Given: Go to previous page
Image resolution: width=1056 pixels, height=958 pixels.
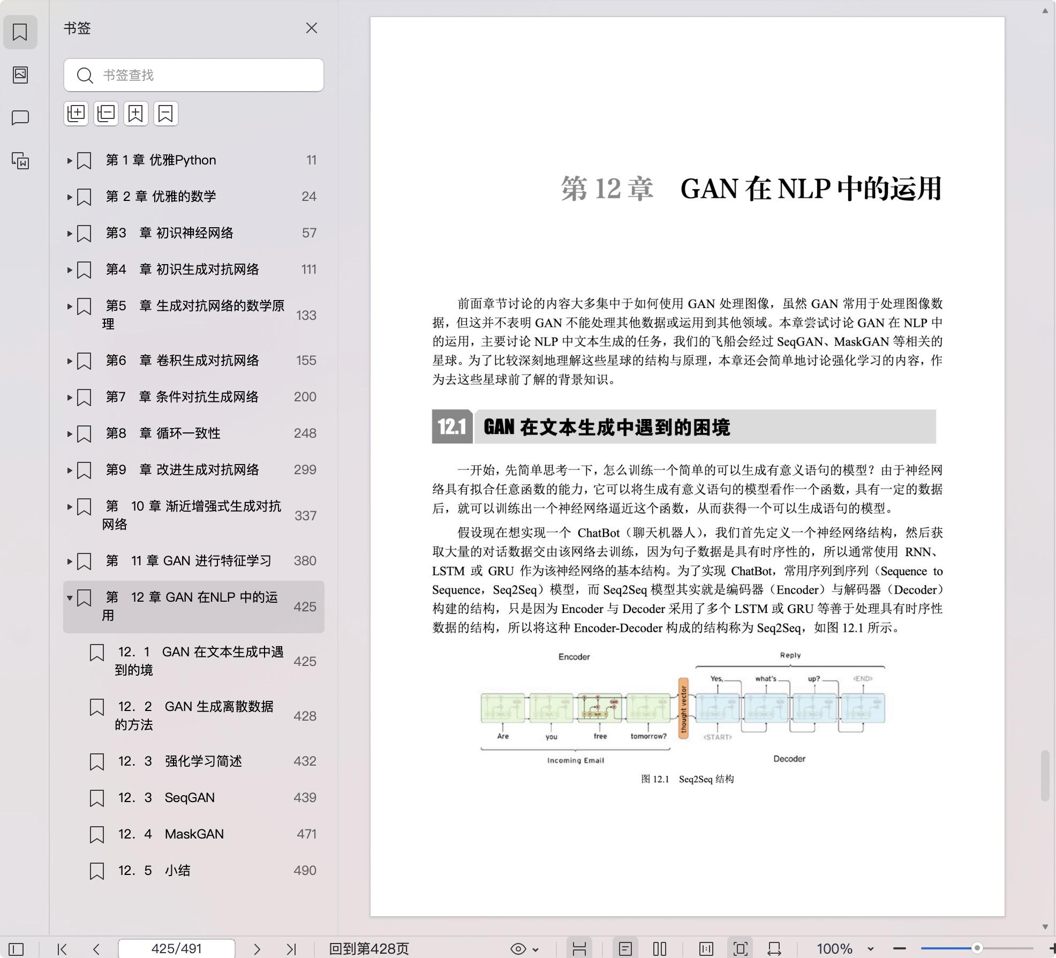Looking at the screenshot, I should click(x=96, y=949).
